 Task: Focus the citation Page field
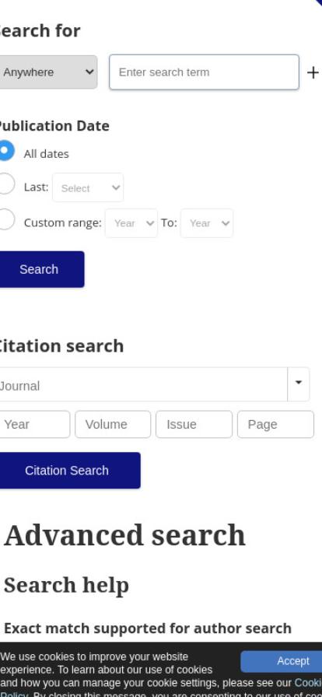pos(276,425)
